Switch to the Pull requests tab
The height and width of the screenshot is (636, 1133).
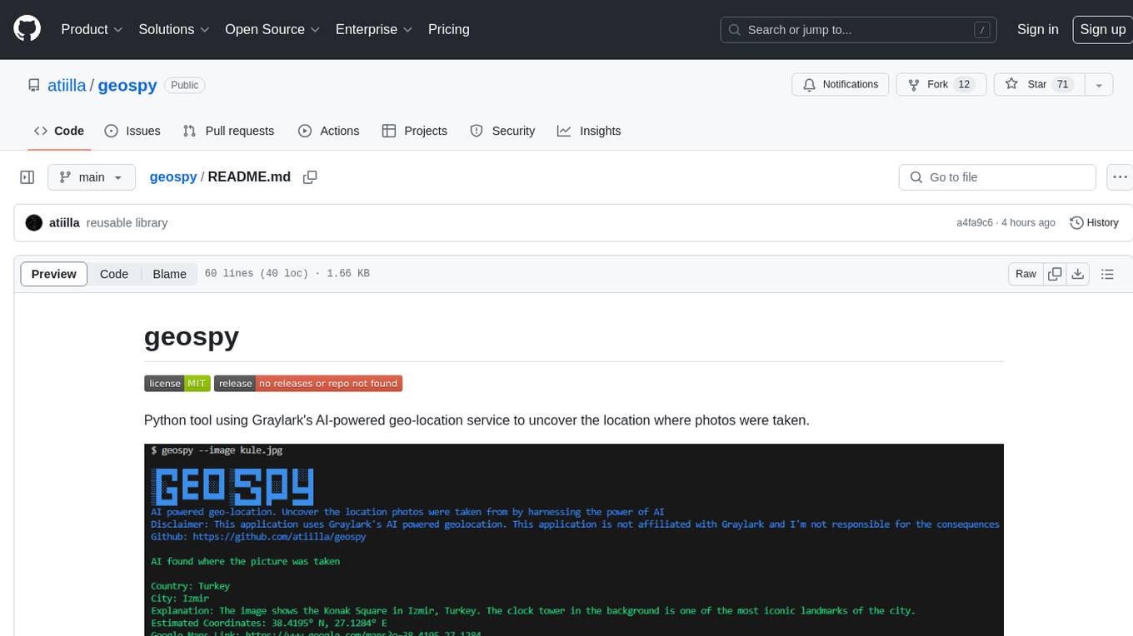click(228, 131)
